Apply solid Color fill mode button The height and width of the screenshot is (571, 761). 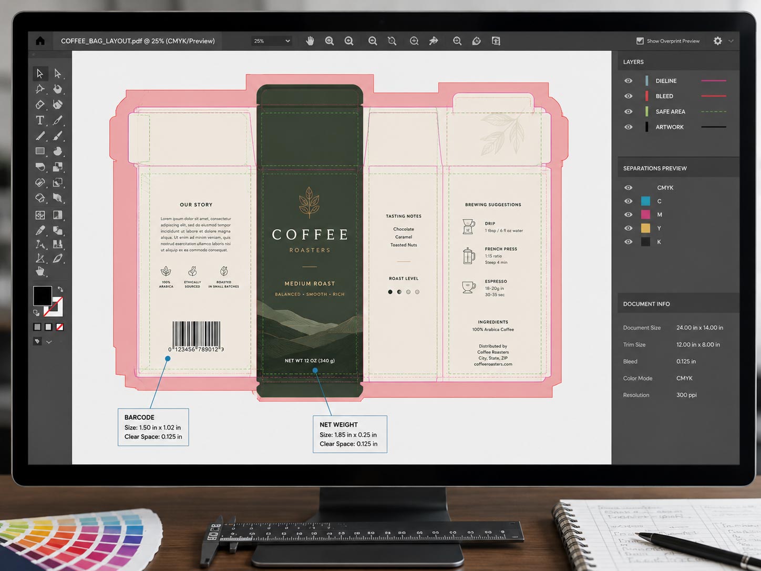37,327
